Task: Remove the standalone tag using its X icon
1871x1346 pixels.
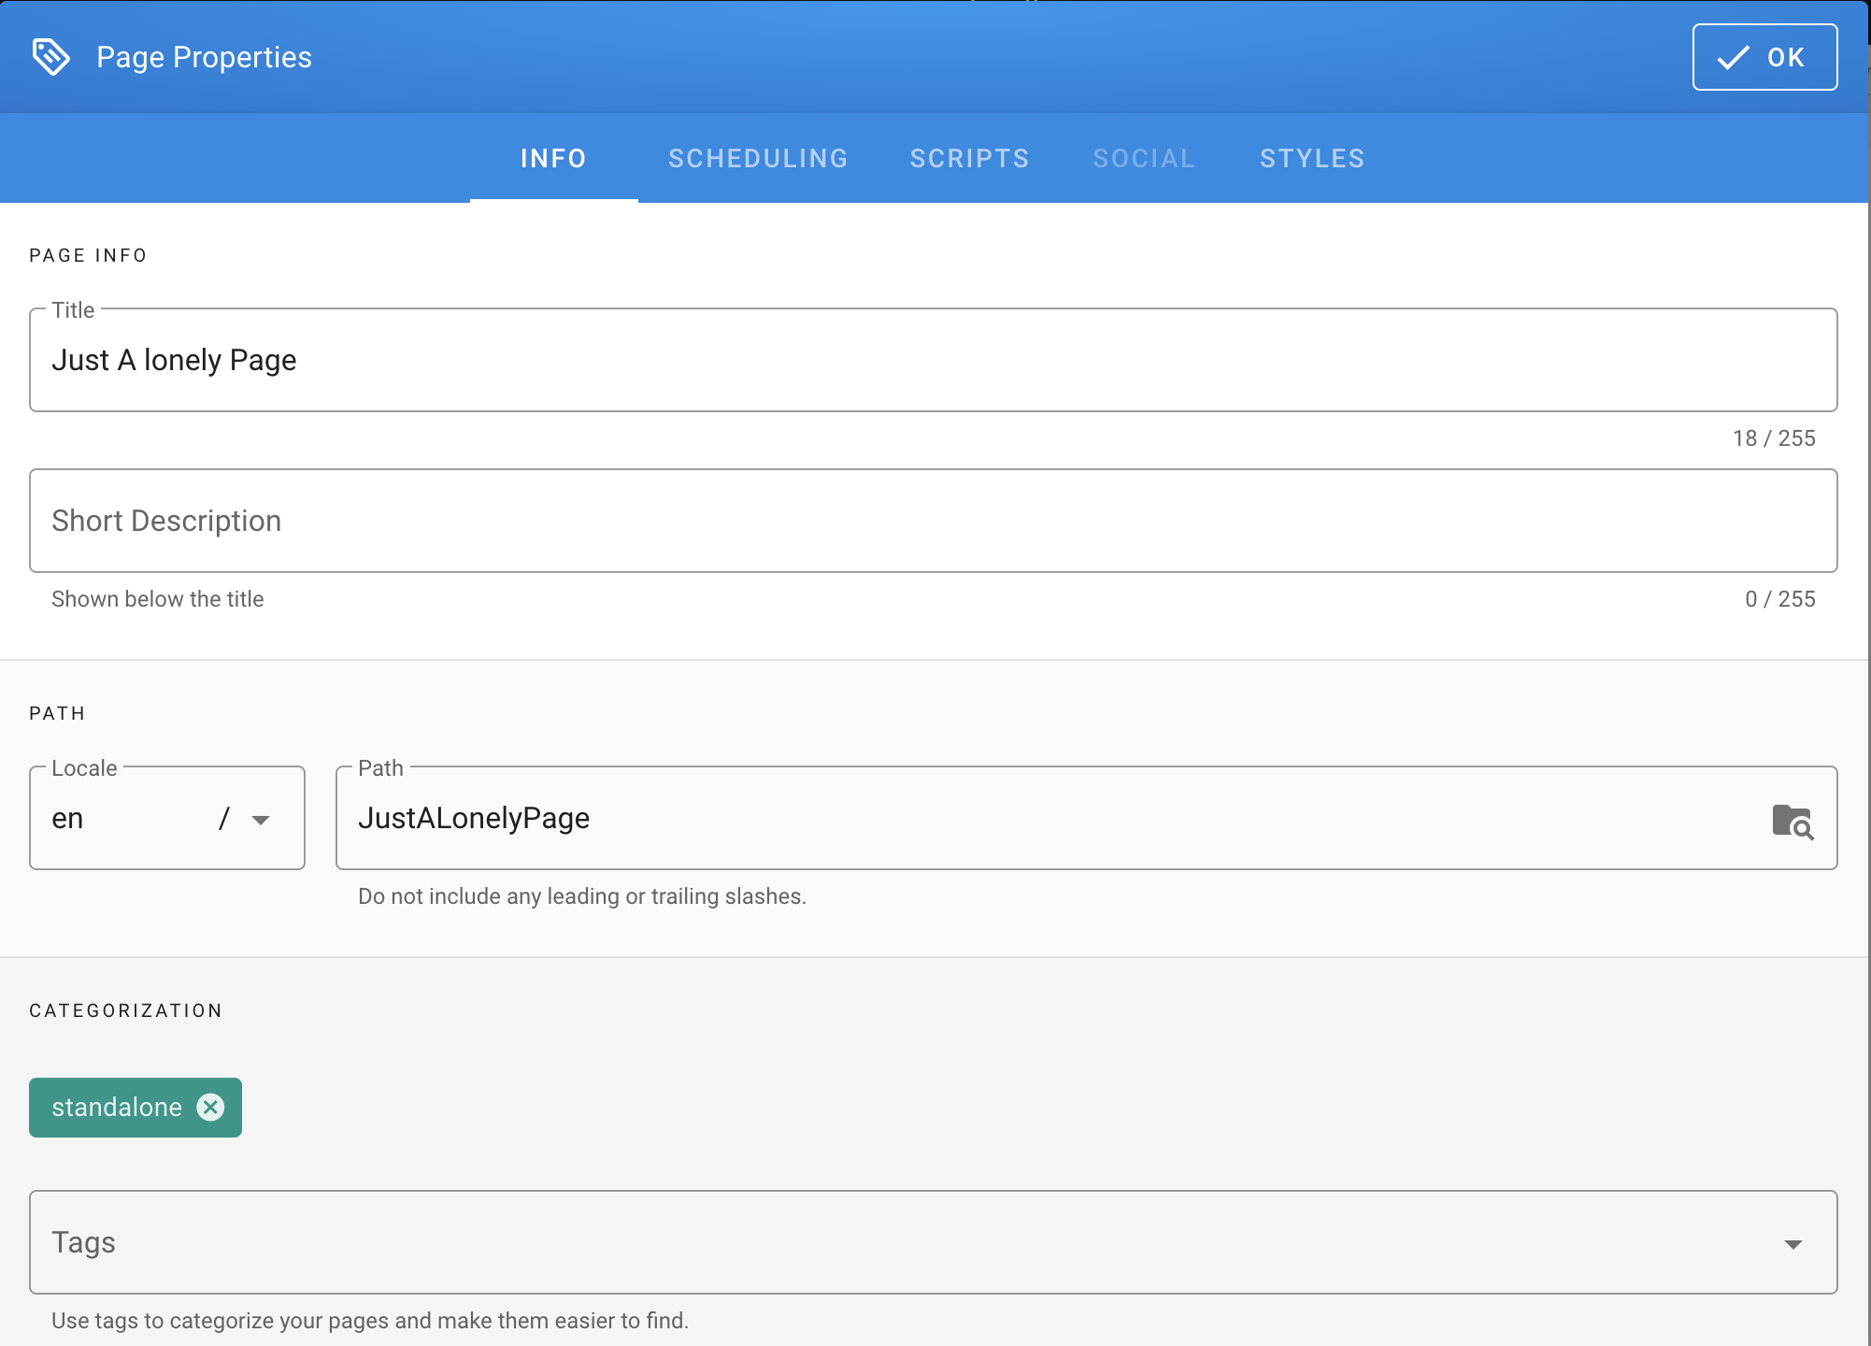Action: 211,1108
